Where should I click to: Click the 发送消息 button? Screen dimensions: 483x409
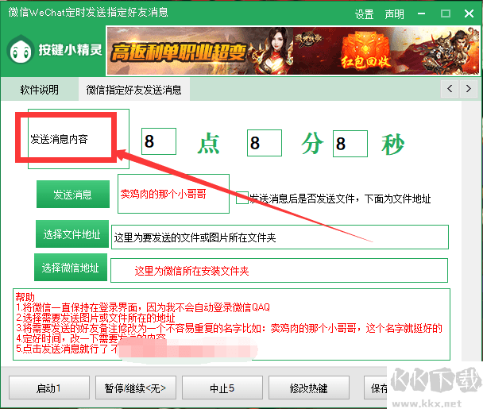(73, 195)
